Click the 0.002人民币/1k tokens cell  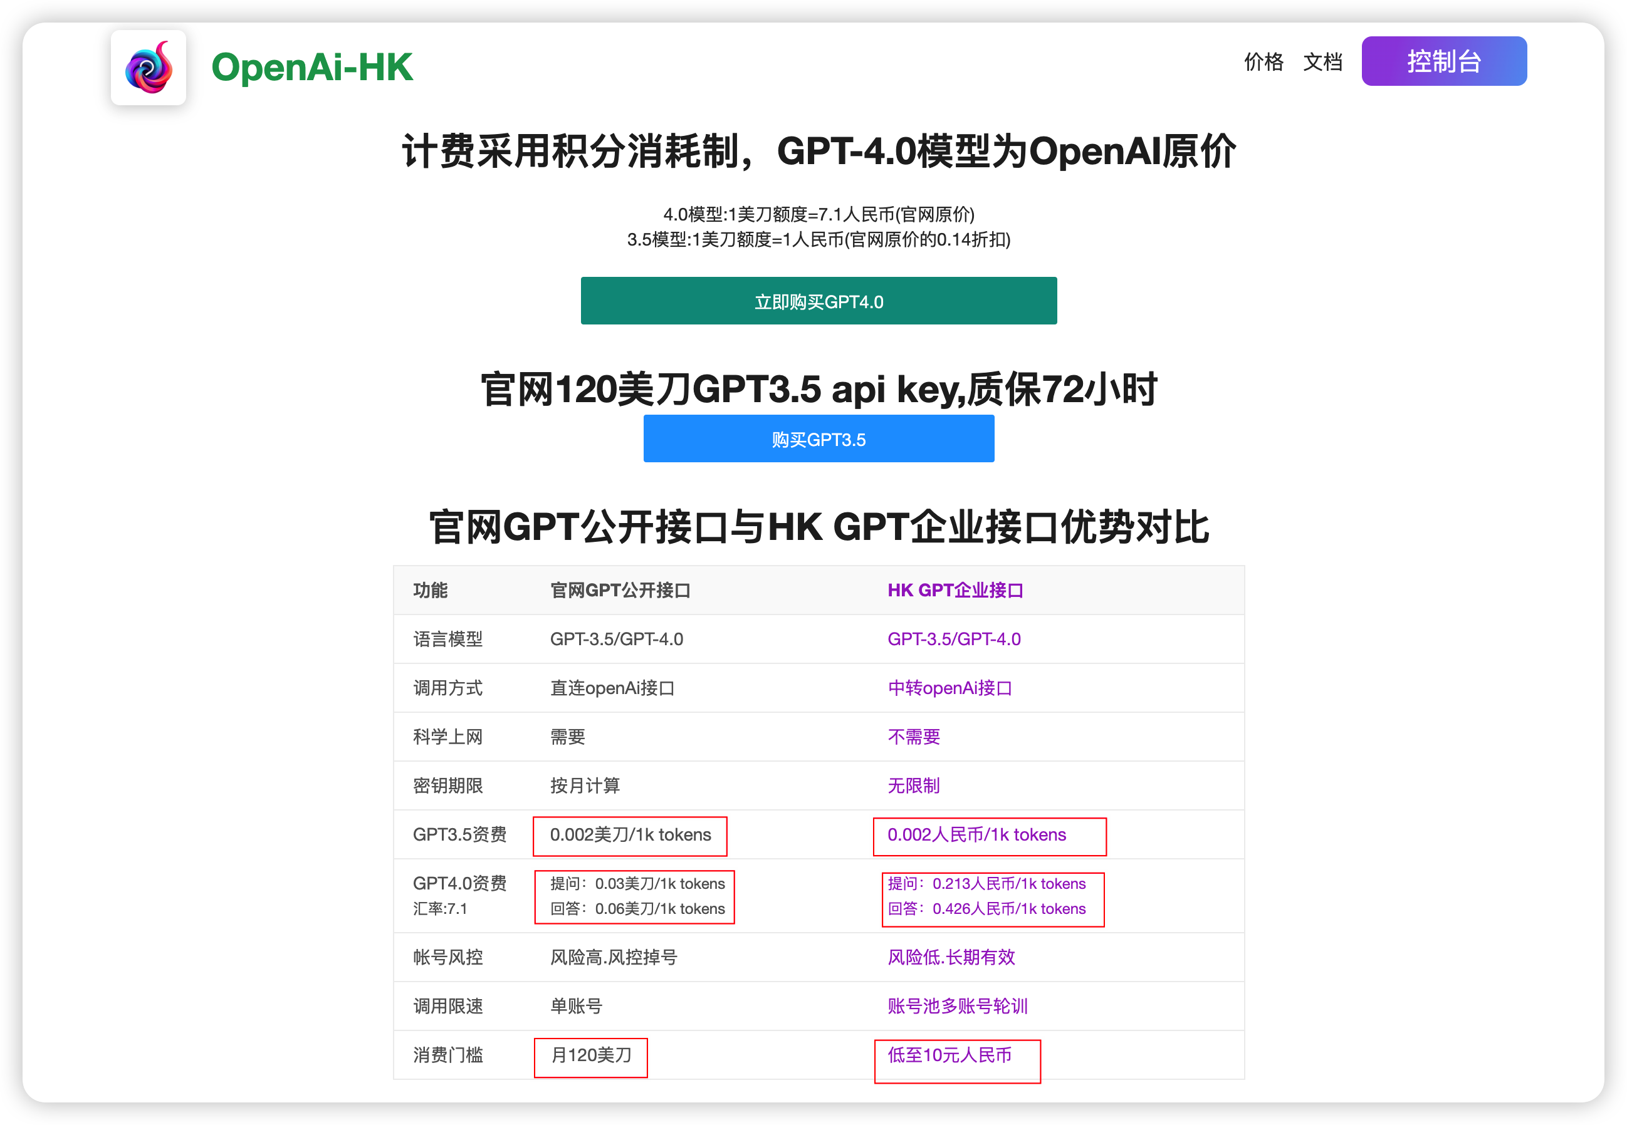point(977,834)
